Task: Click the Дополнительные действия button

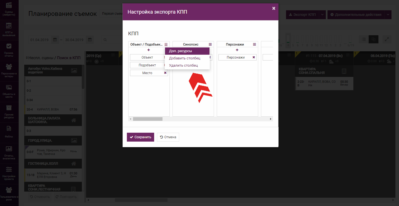Action: pyautogui.click(x=356, y=15)
